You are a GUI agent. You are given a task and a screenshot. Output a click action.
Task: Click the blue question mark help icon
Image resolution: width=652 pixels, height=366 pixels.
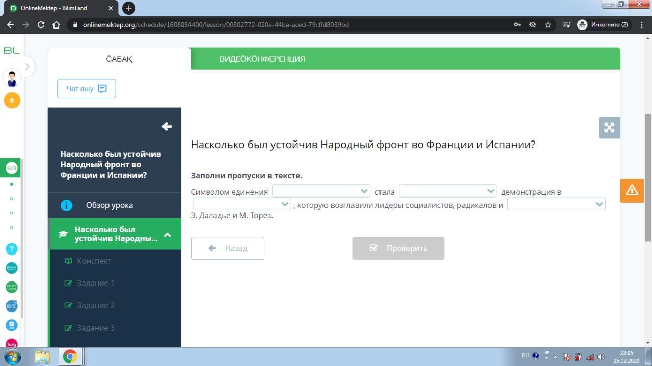tap(11, 249)
